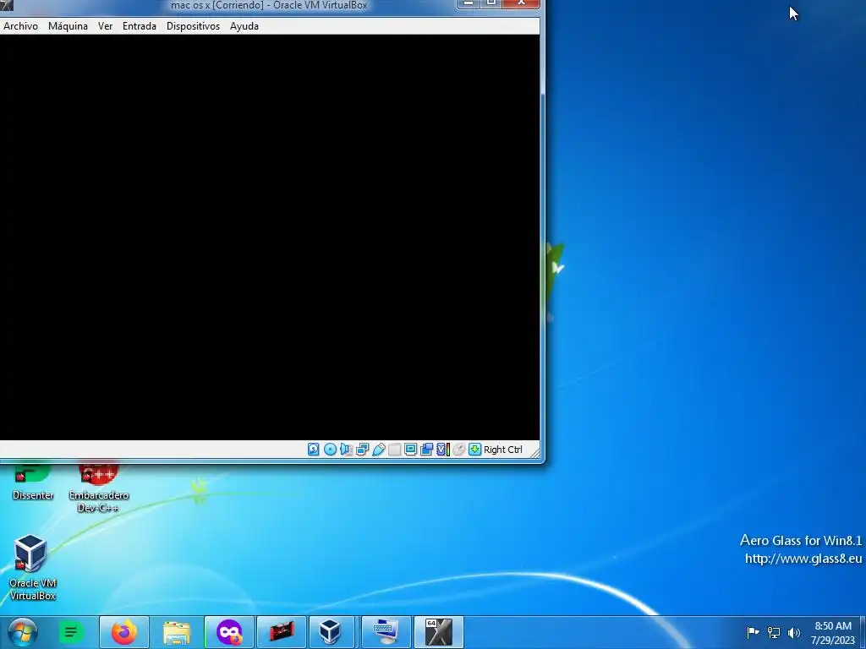Click the audio indicator icon
Screen dimensions: 866x649
coord(346,450)
